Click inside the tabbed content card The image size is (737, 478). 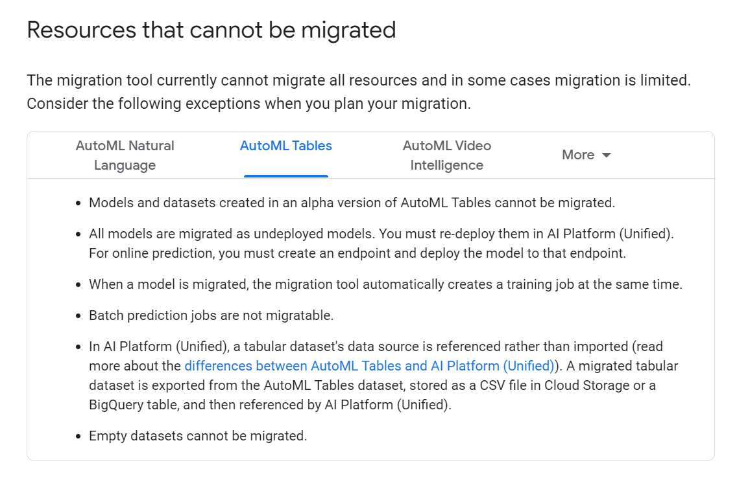[369, 317]
